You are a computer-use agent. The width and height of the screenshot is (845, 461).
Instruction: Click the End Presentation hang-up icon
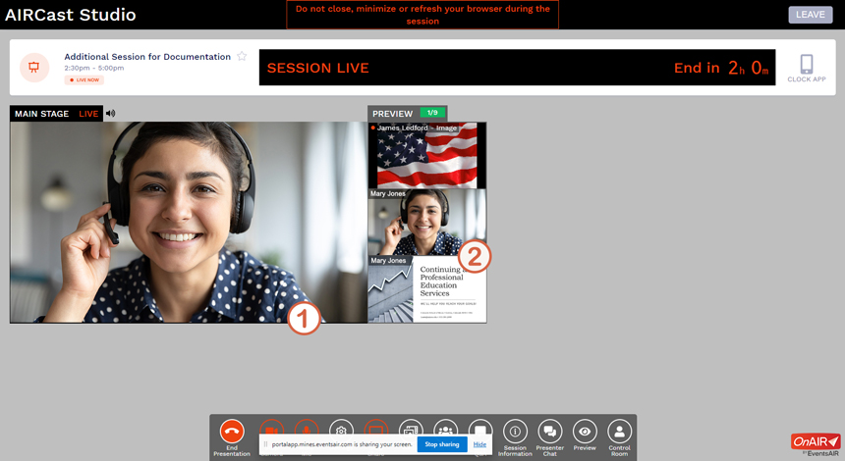(x=232, y=430)
